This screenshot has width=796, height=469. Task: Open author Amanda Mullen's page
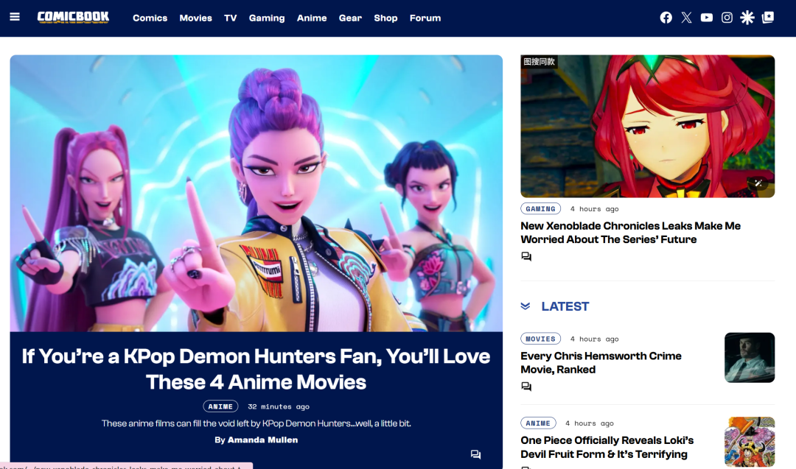coord(262,440)
